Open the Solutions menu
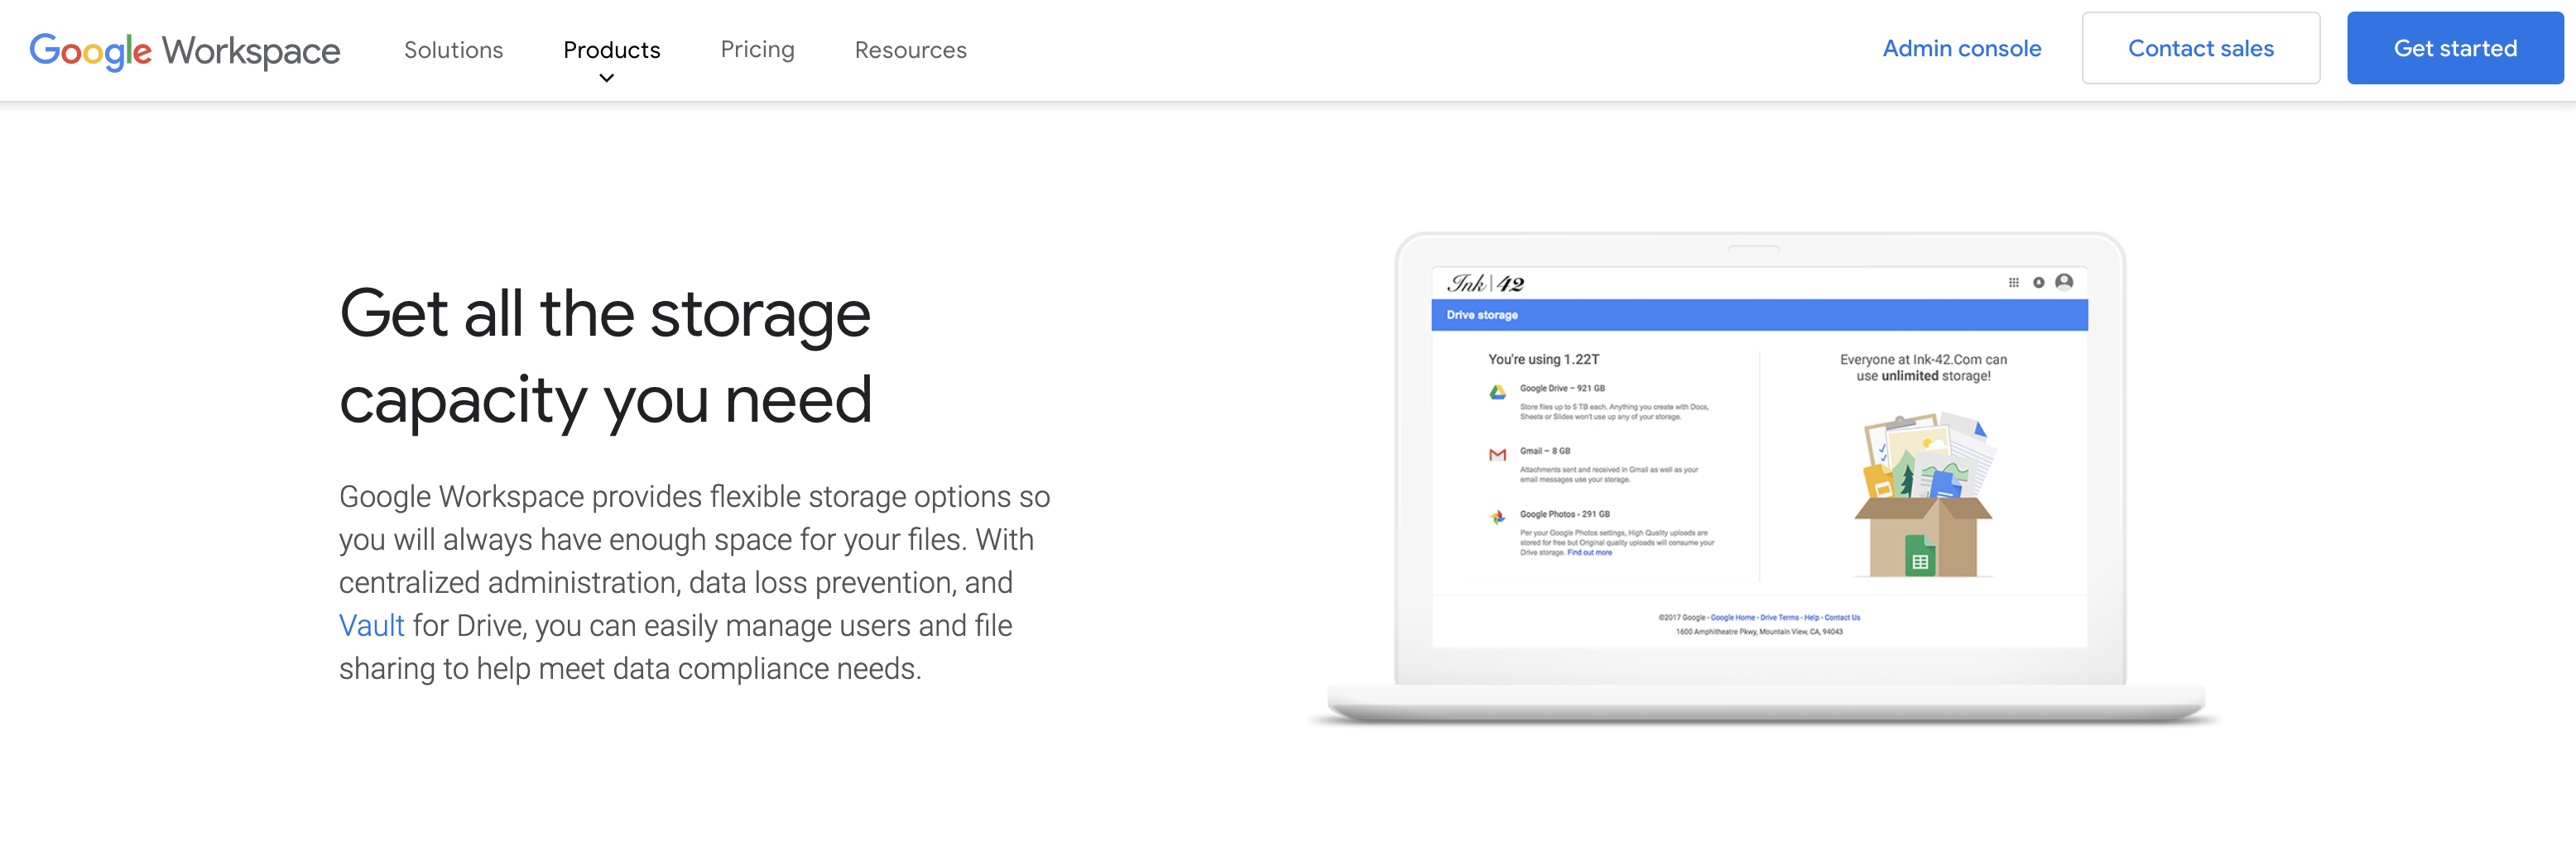Screen dimensions: 2576x855 coord(453,50)
